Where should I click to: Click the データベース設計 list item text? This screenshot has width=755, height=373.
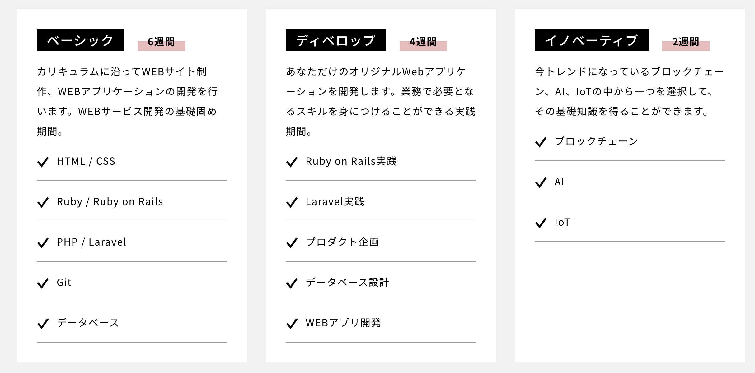[347, 283]
